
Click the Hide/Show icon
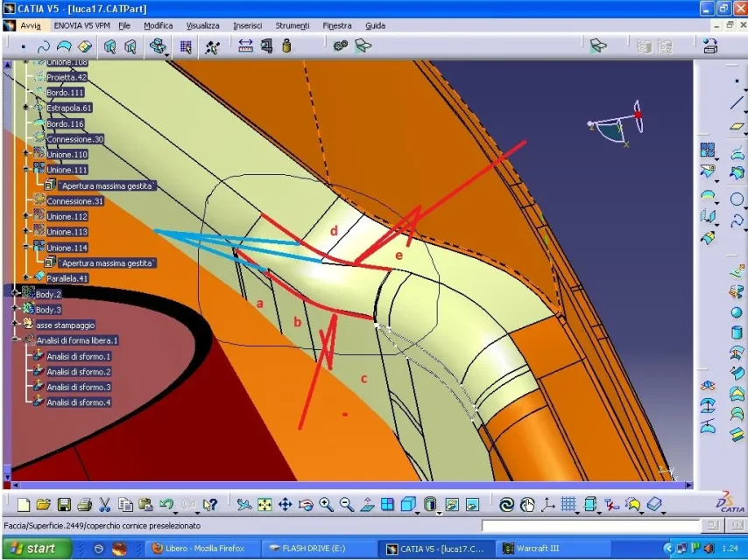pos(452,504)
